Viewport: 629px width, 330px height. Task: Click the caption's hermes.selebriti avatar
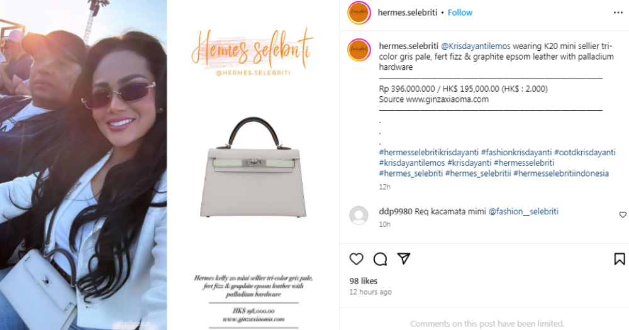[x=359, y=50]
